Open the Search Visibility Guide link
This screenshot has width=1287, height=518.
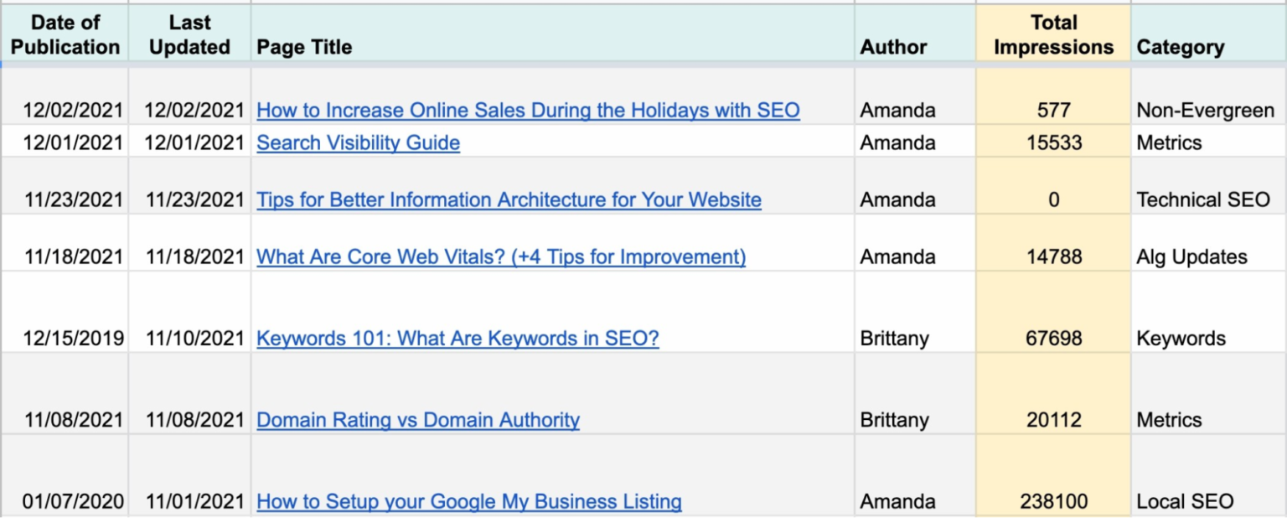point(358,142)
